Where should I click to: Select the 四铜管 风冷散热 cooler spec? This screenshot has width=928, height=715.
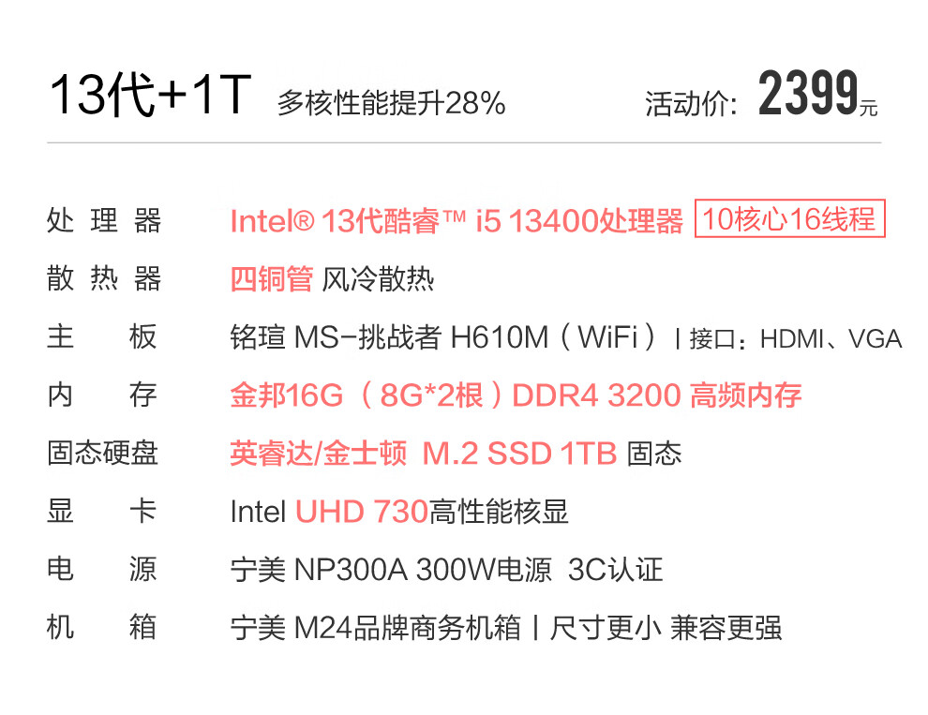(x=332, y=278)
